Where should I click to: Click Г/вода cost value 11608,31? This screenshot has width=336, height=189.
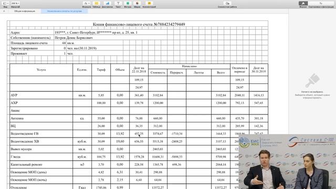tap(157, 157)
